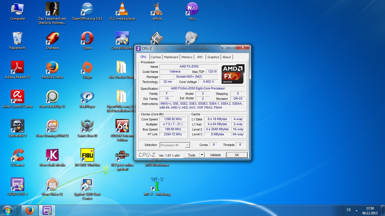Click the core voltage 0.952 V value
This screenshot has width=385, height=216.
pos(209,82)
